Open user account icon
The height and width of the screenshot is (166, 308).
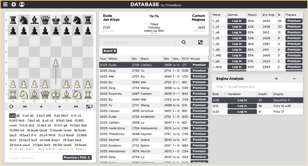(22, 4)
